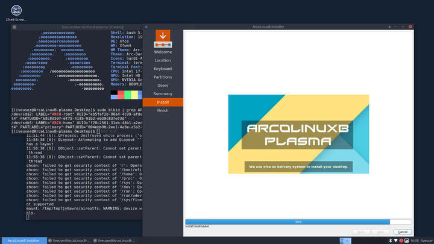Close the ArcoLinuxB Installer window

click(410, 27)
